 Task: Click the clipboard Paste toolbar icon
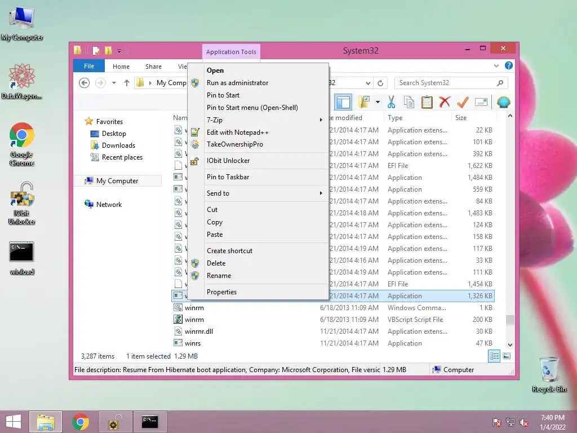click(x=427, y=102)
